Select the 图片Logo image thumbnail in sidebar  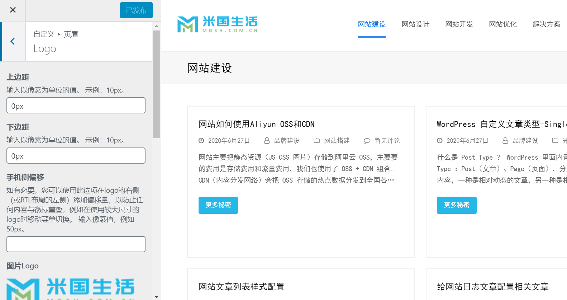point(71,289)
